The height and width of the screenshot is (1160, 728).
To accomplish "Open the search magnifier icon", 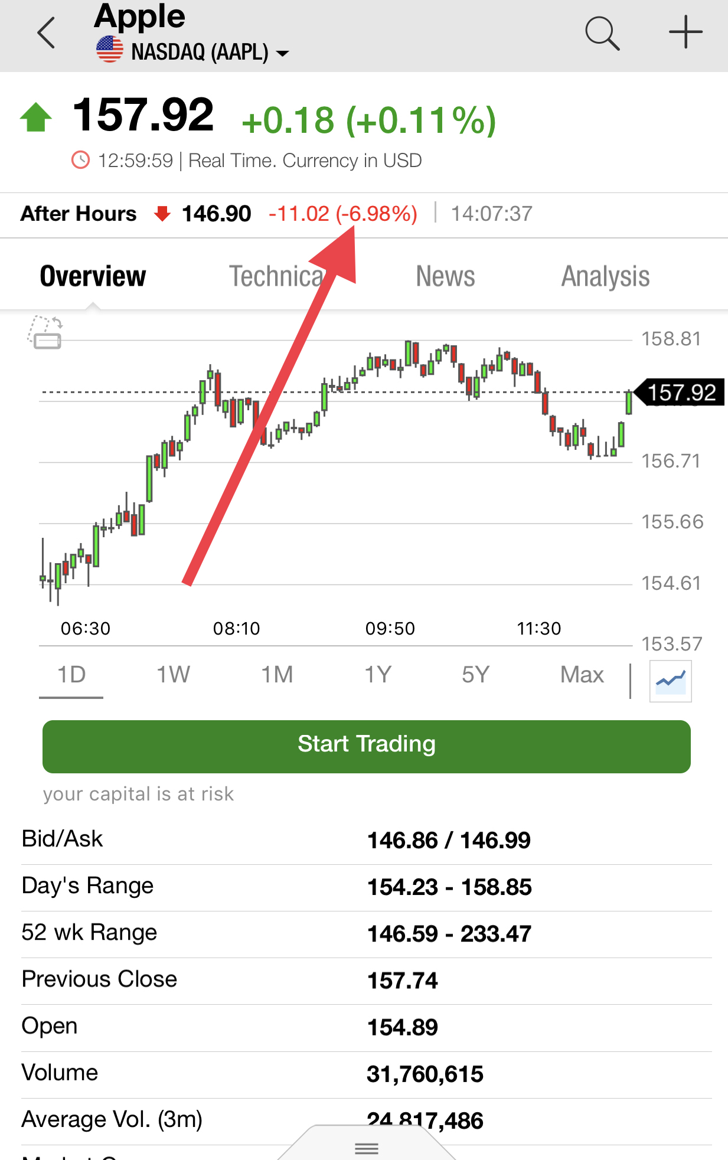I will point(602,33).
